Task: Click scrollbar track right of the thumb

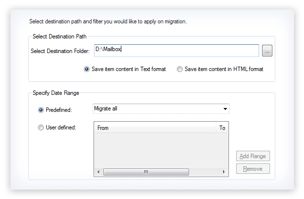Action: pos(205,172)
